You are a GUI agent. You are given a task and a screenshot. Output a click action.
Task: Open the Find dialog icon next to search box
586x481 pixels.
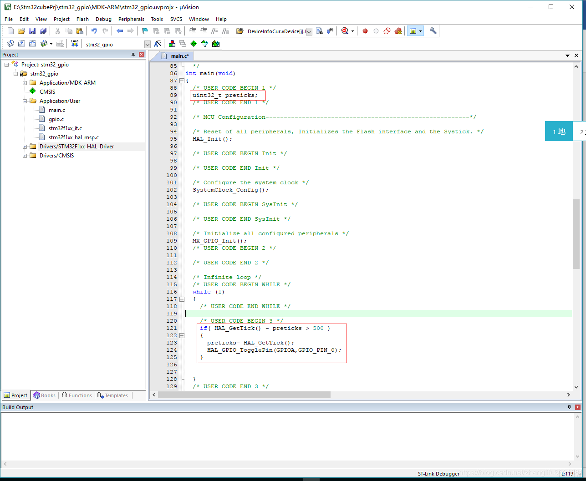tap(319, 31)
